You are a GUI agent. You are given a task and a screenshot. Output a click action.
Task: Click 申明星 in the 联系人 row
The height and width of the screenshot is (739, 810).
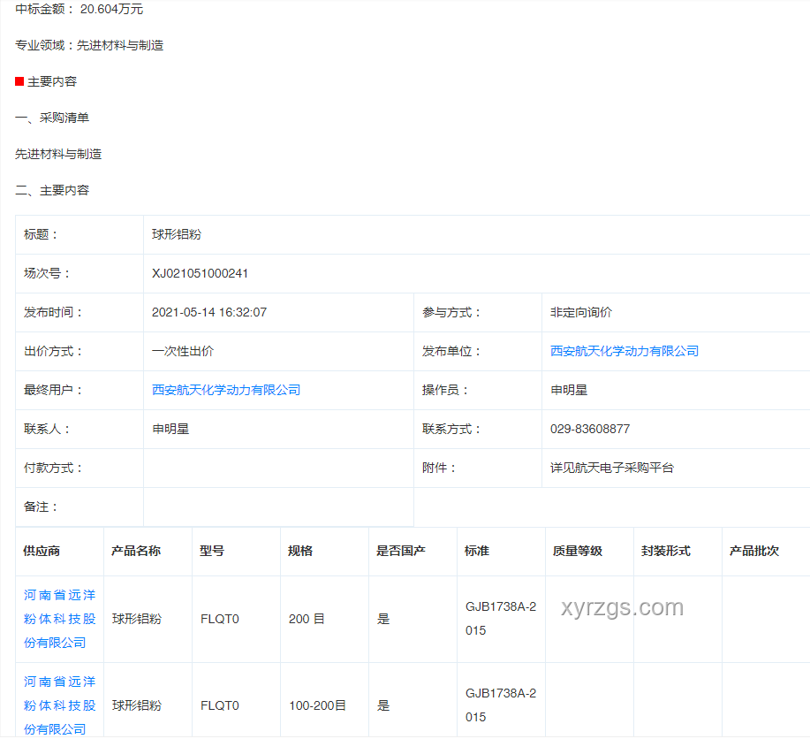170,429
